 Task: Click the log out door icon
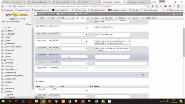pyautogui.click(x=13, y=18)
